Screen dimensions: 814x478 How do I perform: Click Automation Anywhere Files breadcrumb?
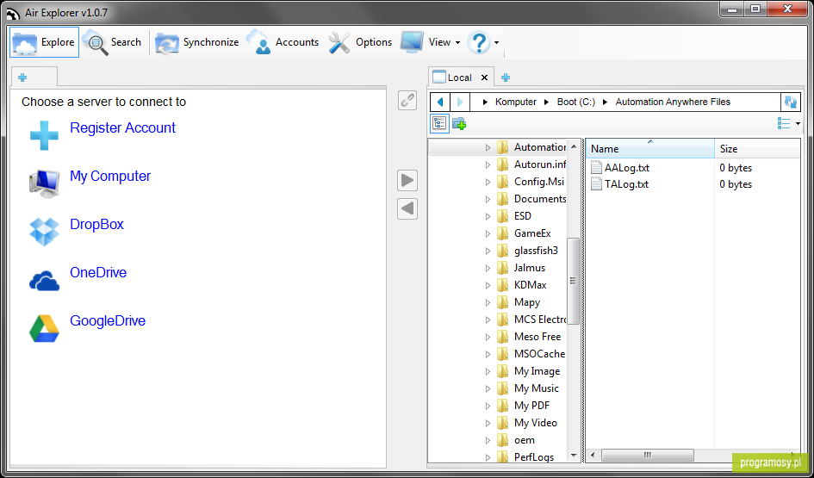pyautogui.click(x=673, y=102)
